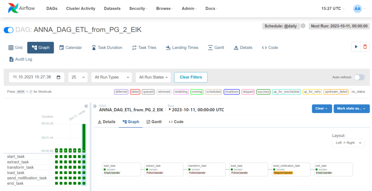Toggle the failed status filter badge
Image resolution: width=372 pixels, height=191 pixels.
tap(135, 92)
